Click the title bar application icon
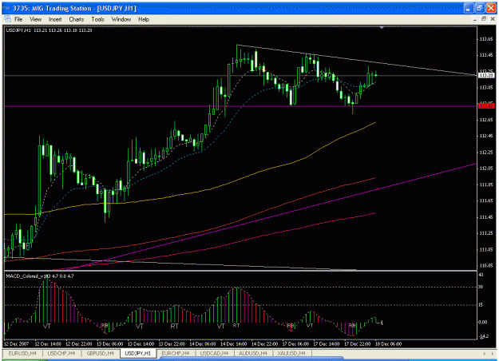 [x=6, y=8]
